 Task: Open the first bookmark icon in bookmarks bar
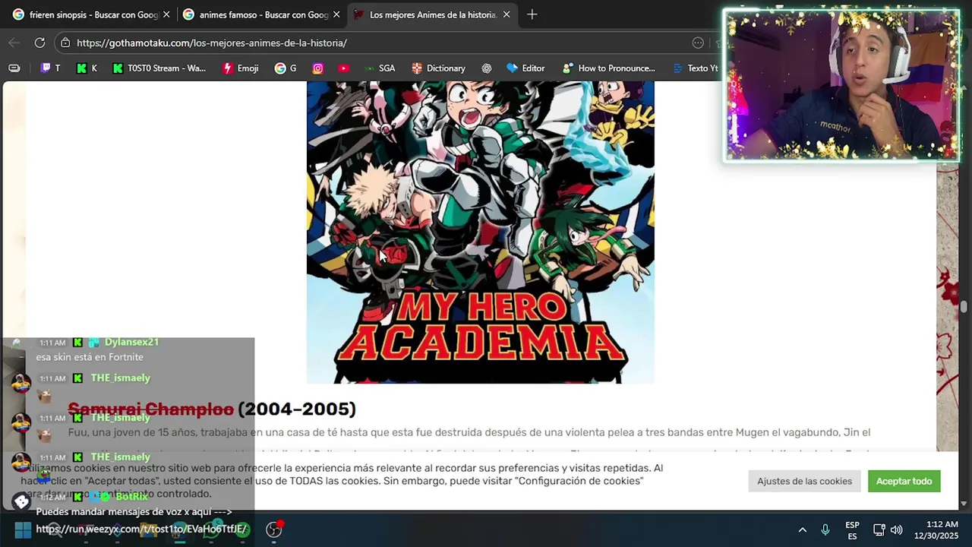[14, 68]
